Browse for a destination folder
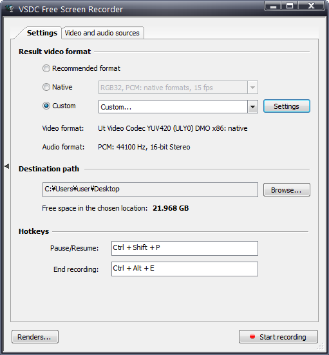This screenshot has width=329, height=355. 287,190
